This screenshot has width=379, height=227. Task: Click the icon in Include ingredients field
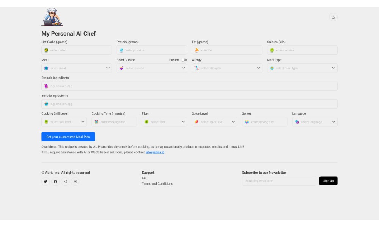pyautogui.click(x=46, y=104)
